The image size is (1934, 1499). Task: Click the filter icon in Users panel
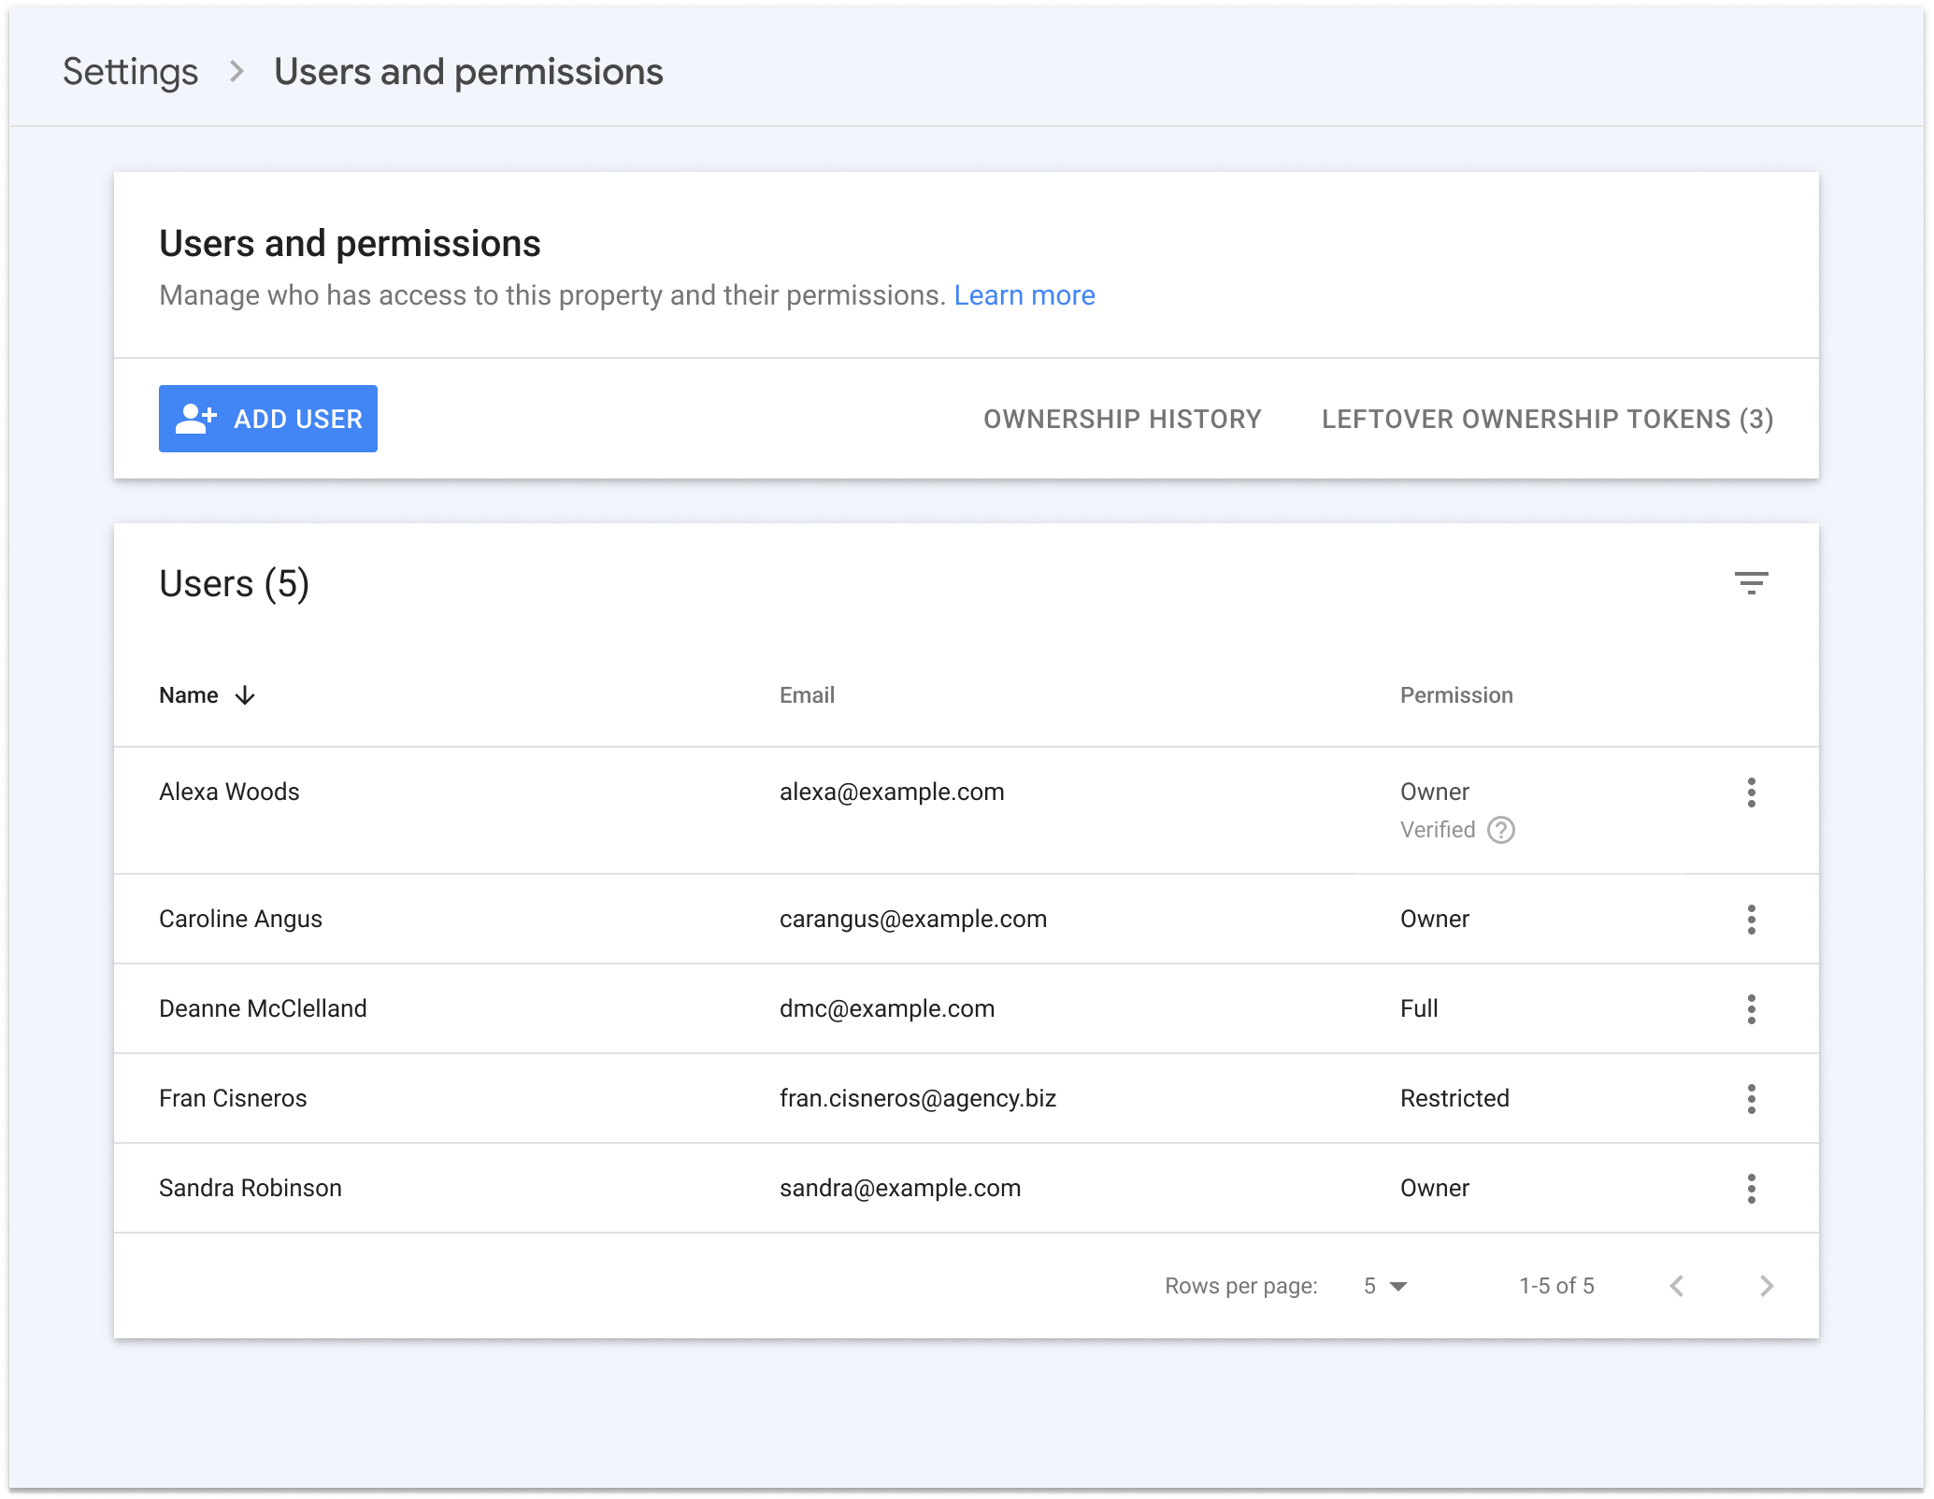(x=1752, y=582)
